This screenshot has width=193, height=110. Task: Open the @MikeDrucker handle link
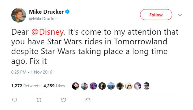(43, 19)
